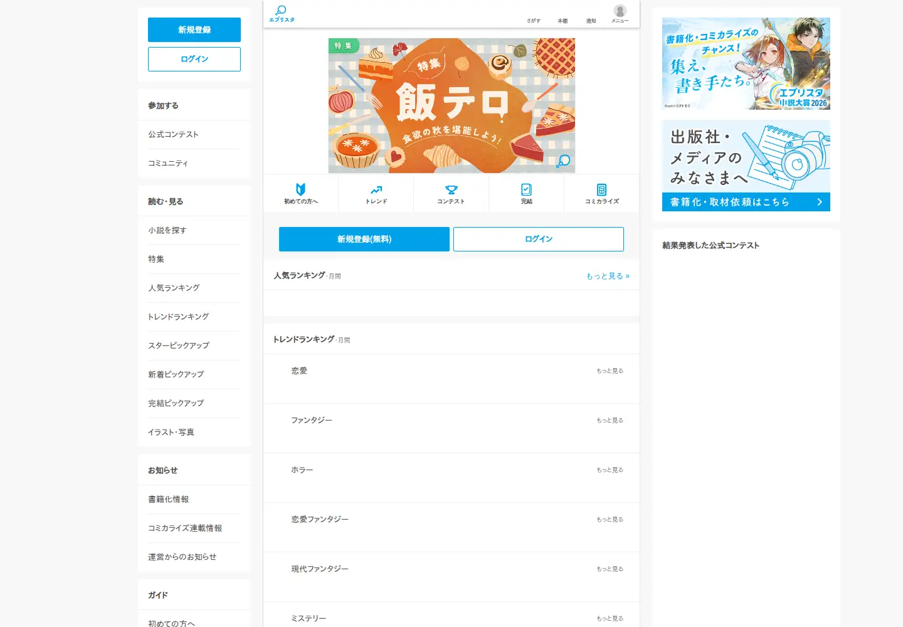This screenshot has height=627, width=903.
Task: Open the エブリスタ小説大賞2026 banner
Action: tap(746, 63)
